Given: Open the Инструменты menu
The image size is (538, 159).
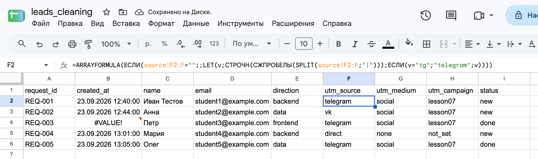Looking at the screenshot, I should pos(241,24).
